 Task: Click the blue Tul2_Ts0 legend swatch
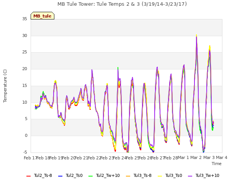[60, 176]
